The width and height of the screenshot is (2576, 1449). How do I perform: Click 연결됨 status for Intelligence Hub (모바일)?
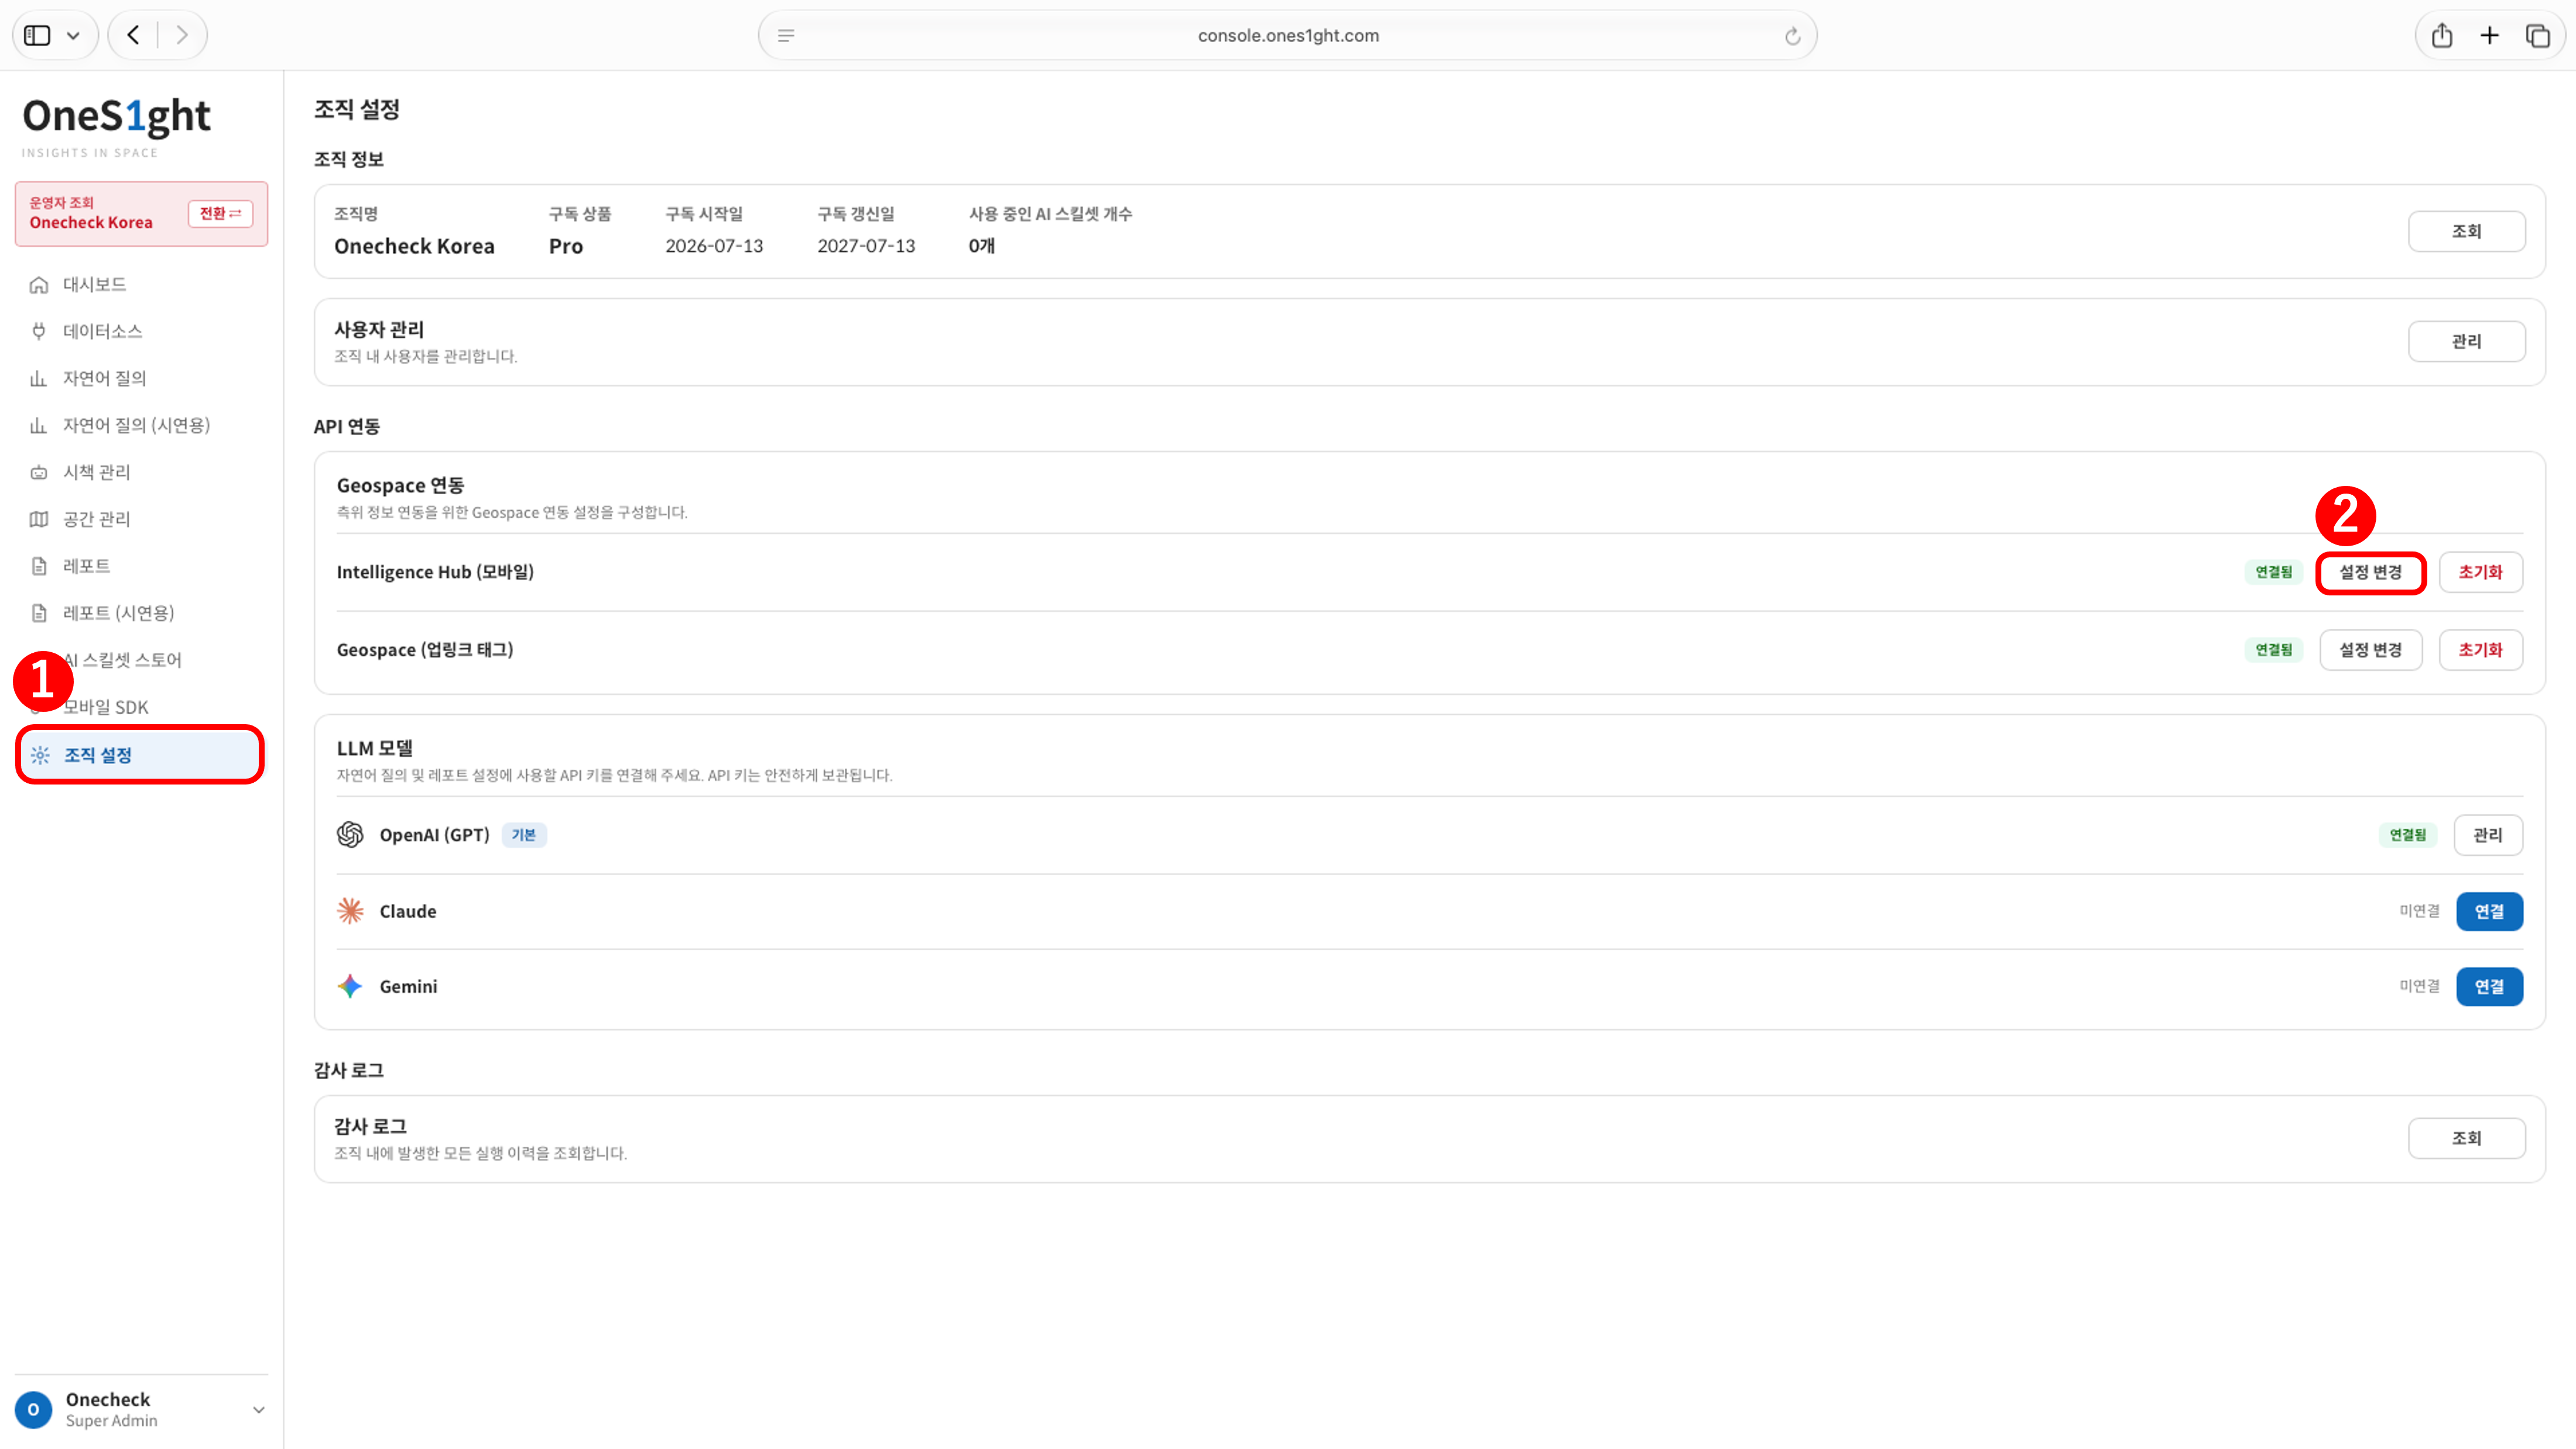coord(2273,573)
